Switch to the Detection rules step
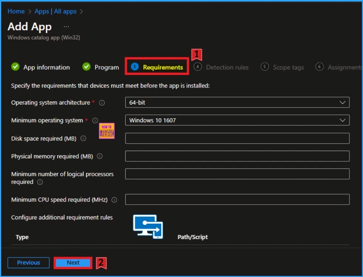The height and width of the screenshot is (277, 363). (227, 67)
